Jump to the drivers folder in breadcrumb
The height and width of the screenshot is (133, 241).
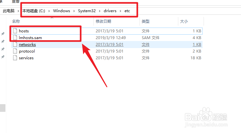pos(110,11)
